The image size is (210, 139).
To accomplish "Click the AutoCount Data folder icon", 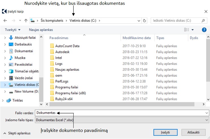I will 52,46.
